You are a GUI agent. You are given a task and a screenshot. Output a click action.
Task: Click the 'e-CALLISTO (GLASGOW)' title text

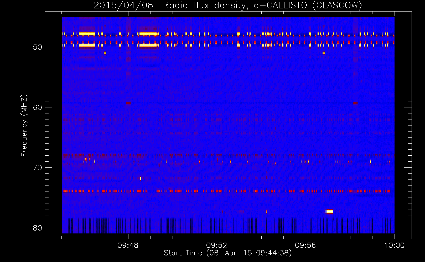(x=308, y=6)
